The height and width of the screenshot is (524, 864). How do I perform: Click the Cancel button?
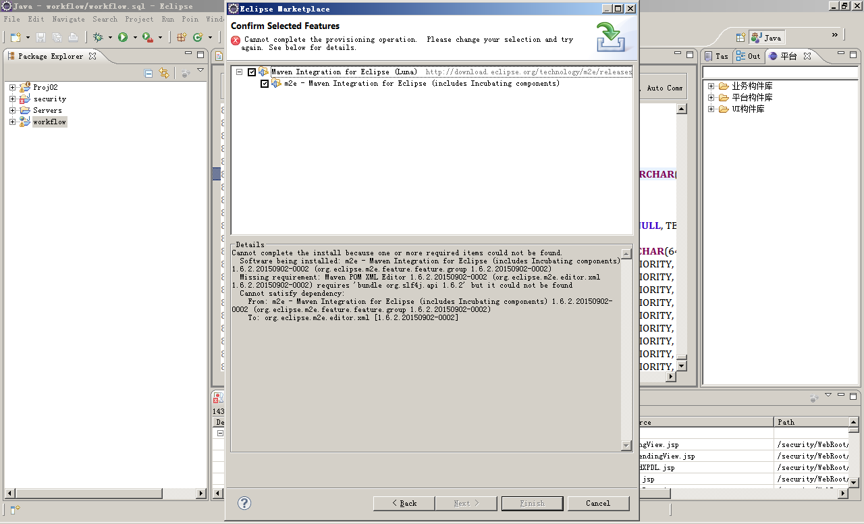click(x=598, y=503)
